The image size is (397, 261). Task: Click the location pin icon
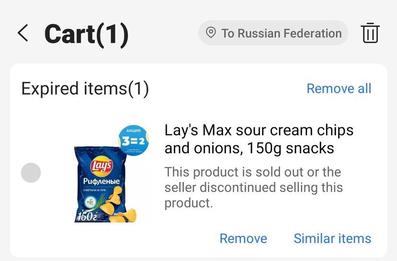[210, 33]
